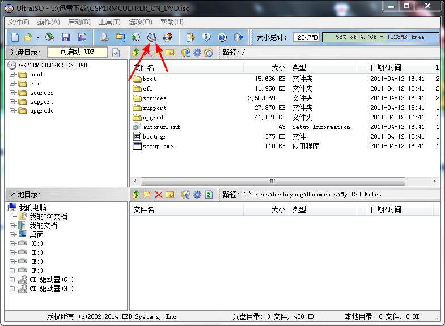Expand the 桌面 tree node
The image size is (445, 326).
point(12,234)
